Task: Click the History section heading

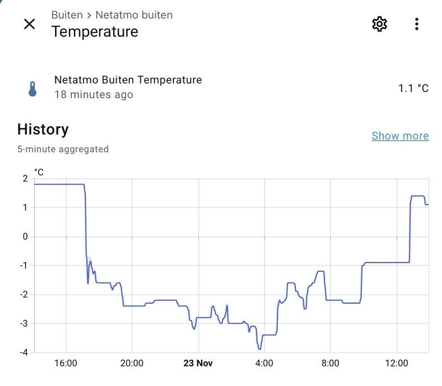Action: click(43, 130)
